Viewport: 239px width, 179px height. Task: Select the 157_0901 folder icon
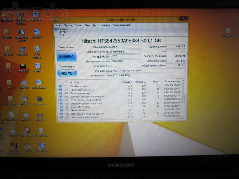click(x=8, y=51)
